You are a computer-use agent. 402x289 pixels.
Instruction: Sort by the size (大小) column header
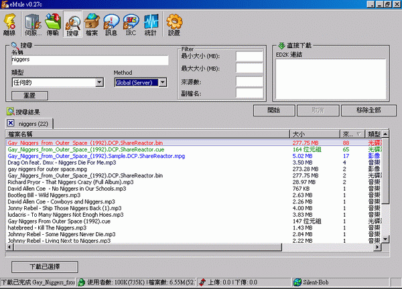315,134
